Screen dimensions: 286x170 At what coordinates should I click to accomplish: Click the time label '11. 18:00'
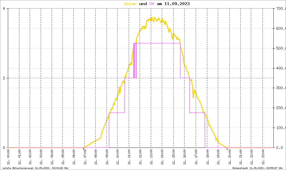[x=207, y=157]
